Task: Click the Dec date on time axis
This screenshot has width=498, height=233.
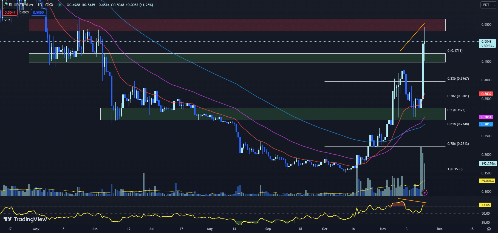Action: point(439,229)
